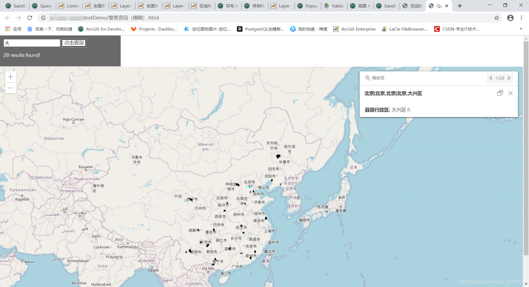Click the 县级行政区 field label

pos(377,110)
